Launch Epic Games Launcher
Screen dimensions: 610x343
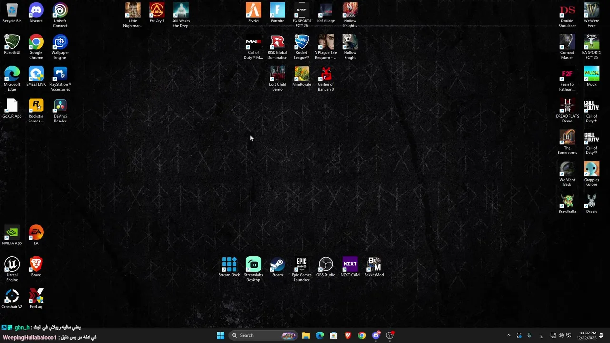pyautogui.click(x=302, y=270)
